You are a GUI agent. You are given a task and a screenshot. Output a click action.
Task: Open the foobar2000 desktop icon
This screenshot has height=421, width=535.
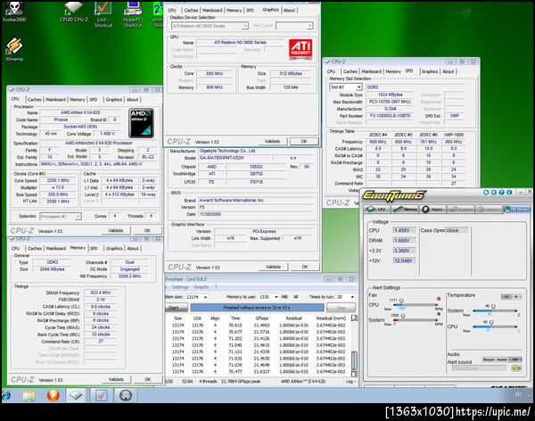pos(14,11)
